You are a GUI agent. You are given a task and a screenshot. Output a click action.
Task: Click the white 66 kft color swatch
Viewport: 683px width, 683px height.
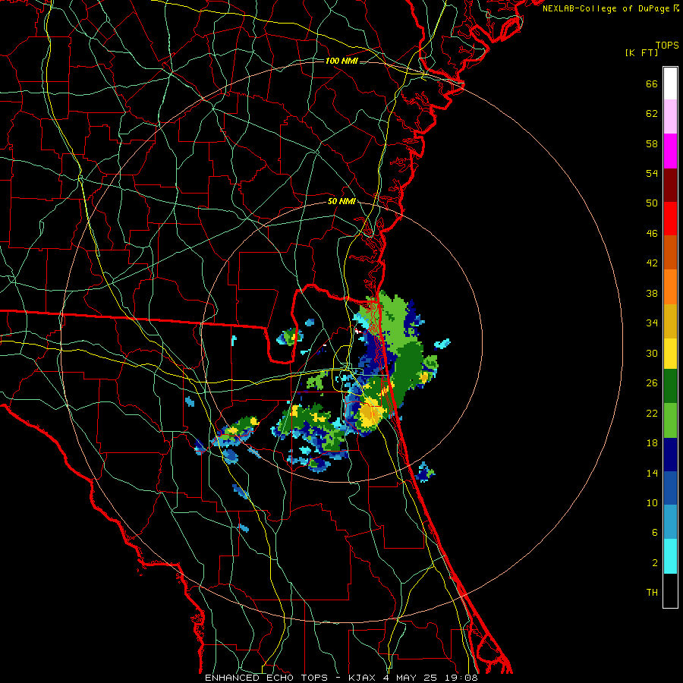pos(670,83)
